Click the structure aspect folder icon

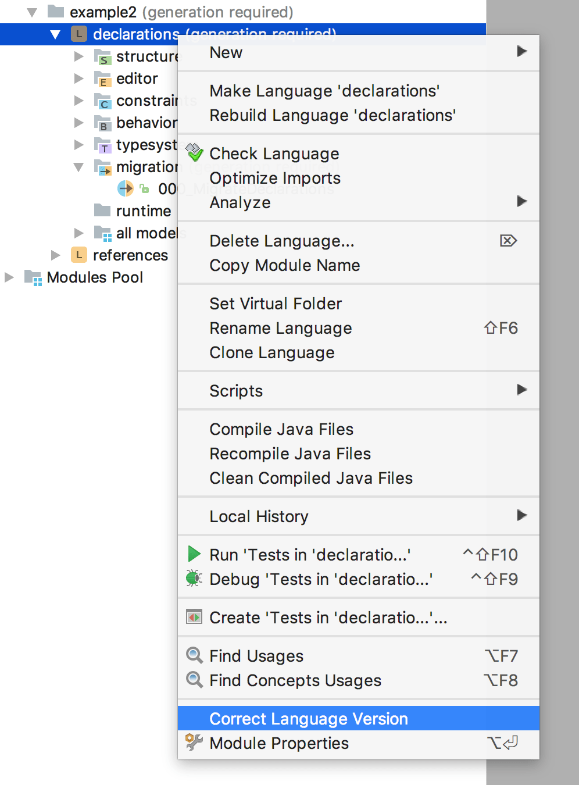click(x=102, y=57)
